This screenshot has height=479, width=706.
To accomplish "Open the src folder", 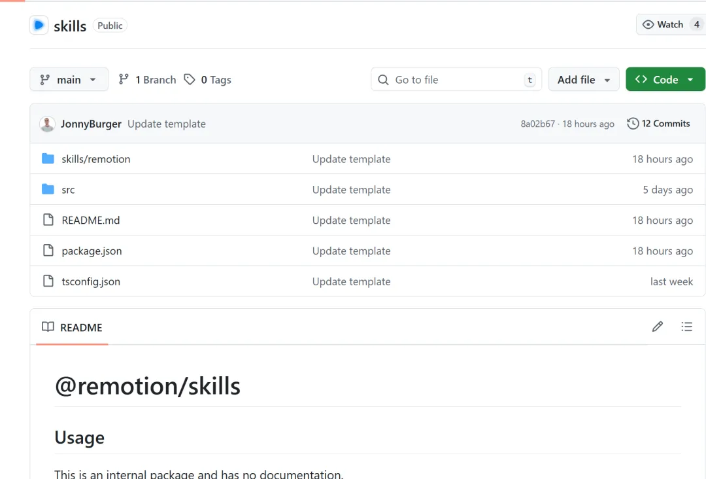I will (68, 190).
